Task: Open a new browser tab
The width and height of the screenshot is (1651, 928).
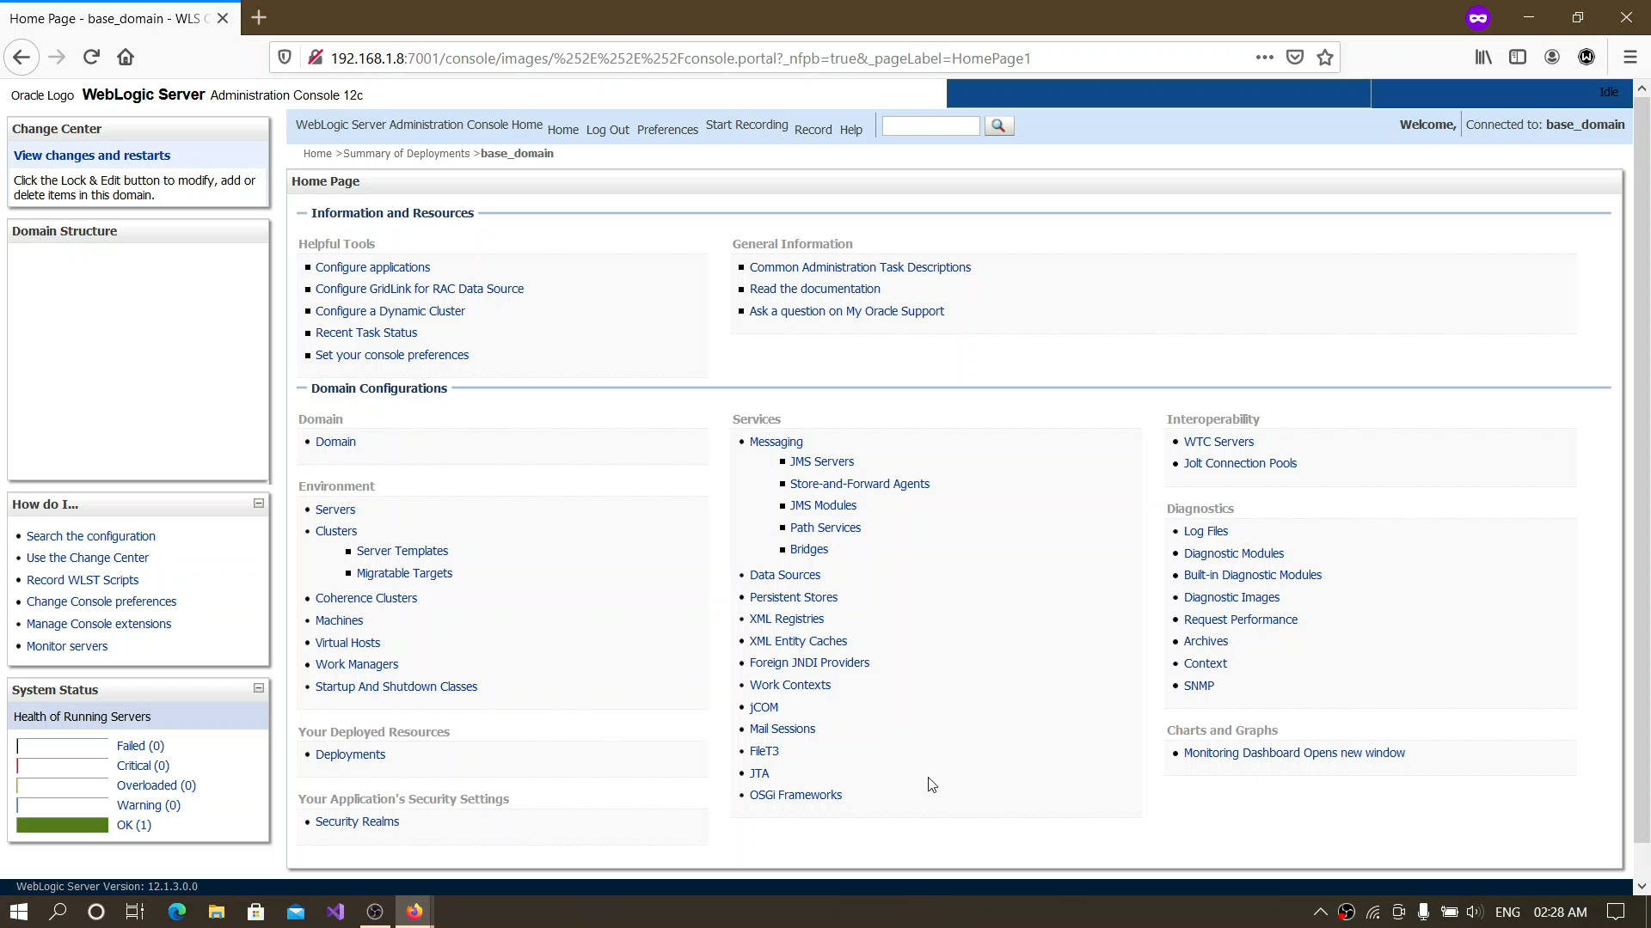Action: [259, 17]
